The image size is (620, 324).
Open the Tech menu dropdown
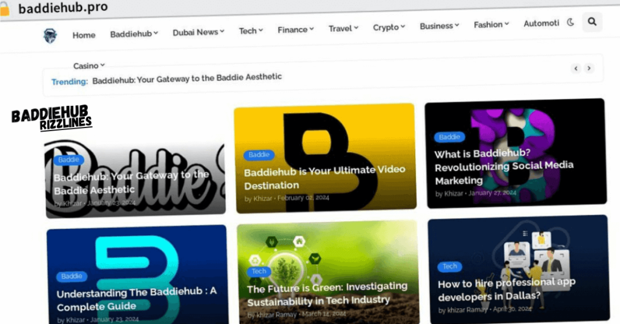251,30
